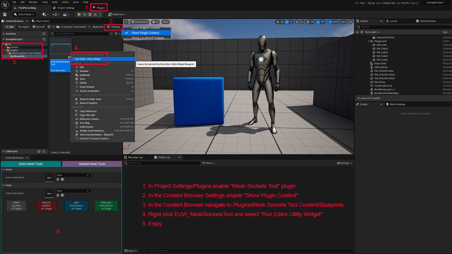452x254 pixels.
Task: Click the Eject button in the play toolbar
Action: [x=96, y=14]
